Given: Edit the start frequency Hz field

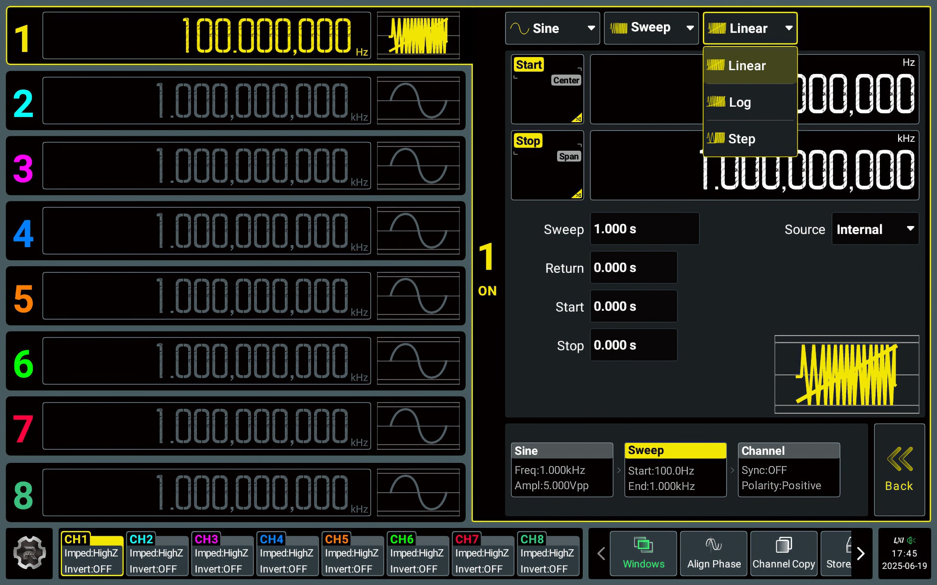Looking at the screenshot, I should pos(754,89).
